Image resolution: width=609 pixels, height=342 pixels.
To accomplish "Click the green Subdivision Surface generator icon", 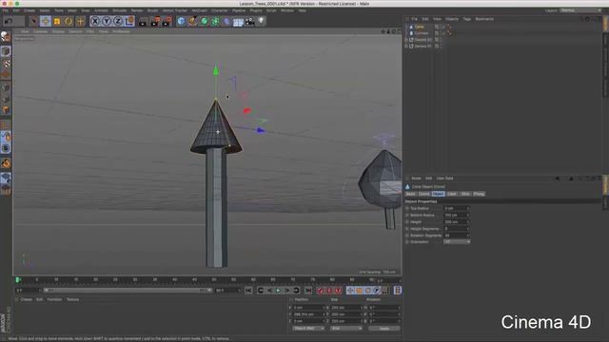I will point(204,21).
